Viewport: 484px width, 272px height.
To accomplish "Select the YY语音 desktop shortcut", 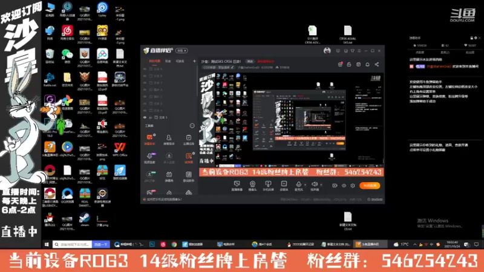I will tap(102, 33).
